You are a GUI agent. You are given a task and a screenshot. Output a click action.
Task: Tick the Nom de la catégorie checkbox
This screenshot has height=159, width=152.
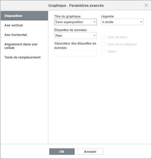click(x=103, y=44)
